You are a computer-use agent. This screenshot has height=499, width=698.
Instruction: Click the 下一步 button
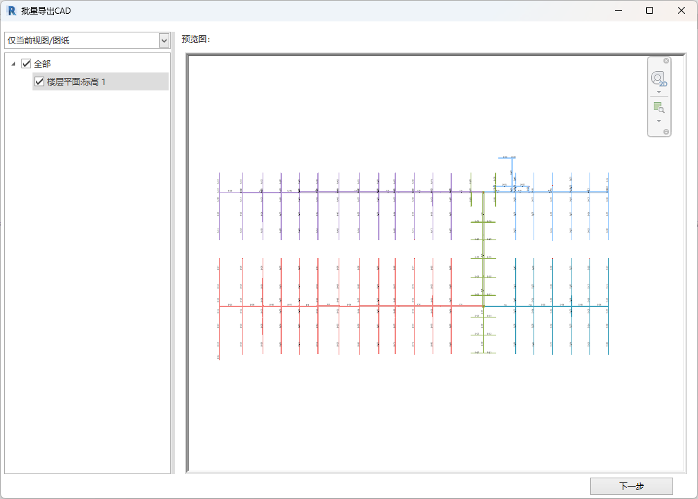(631, 486)
